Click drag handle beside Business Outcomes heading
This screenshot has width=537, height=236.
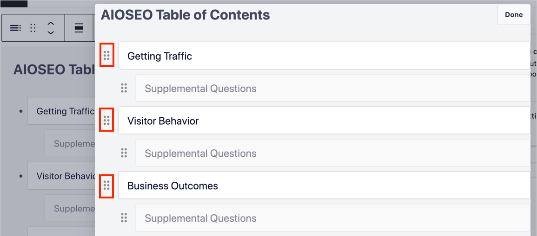tap(106, 186)
